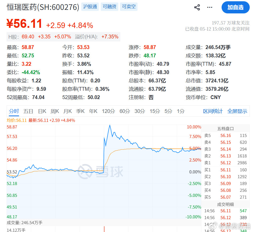Switch to the 30分 chart tab
Image resolution: width=253 pixels, height=232 pixels.
[140, 111]
